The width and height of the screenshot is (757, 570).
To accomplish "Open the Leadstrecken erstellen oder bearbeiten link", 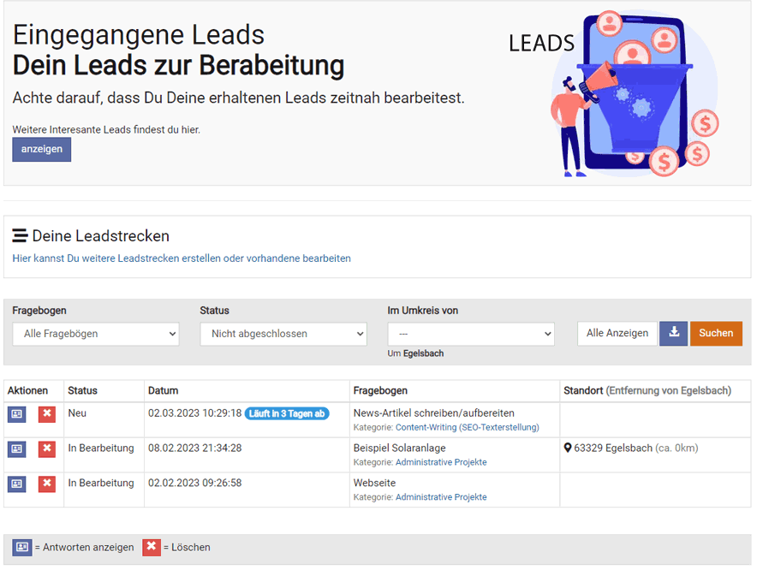I will click(182, 258).
